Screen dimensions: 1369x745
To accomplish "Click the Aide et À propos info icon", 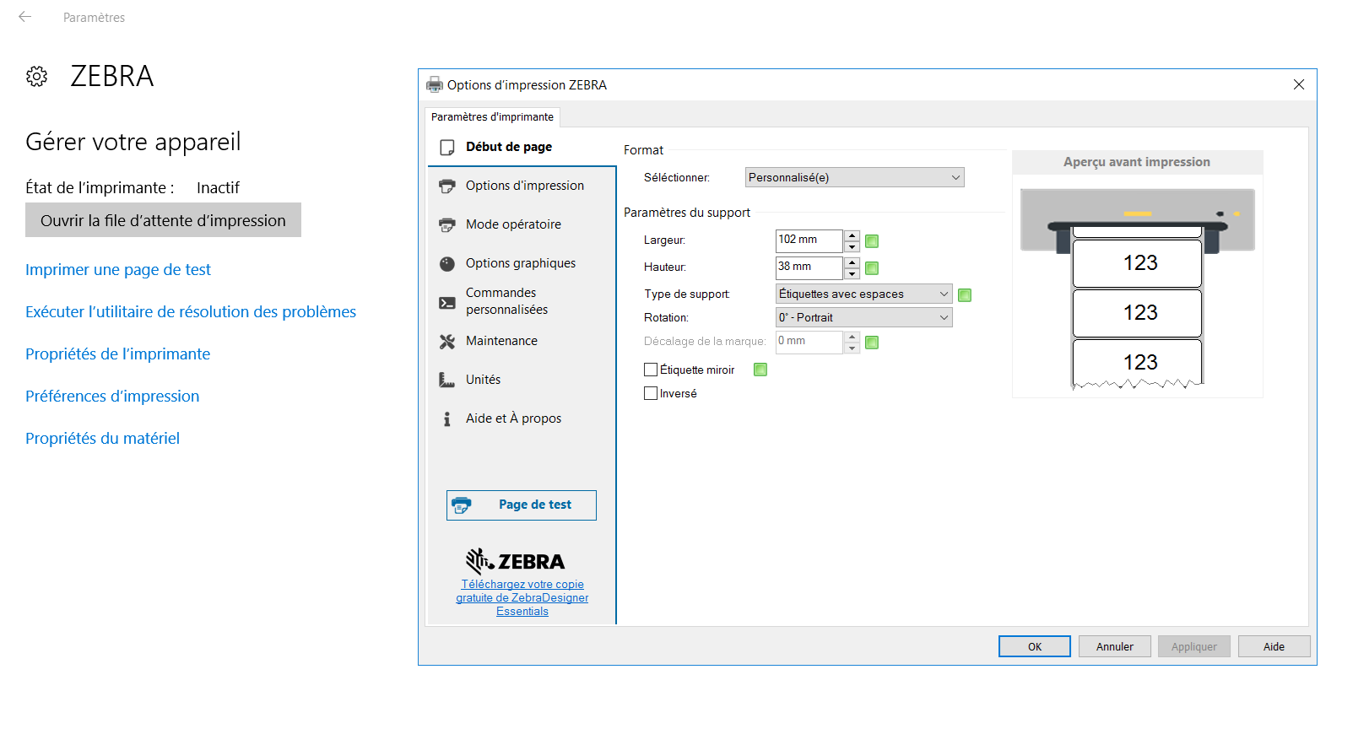I will [x=446, y=418].
